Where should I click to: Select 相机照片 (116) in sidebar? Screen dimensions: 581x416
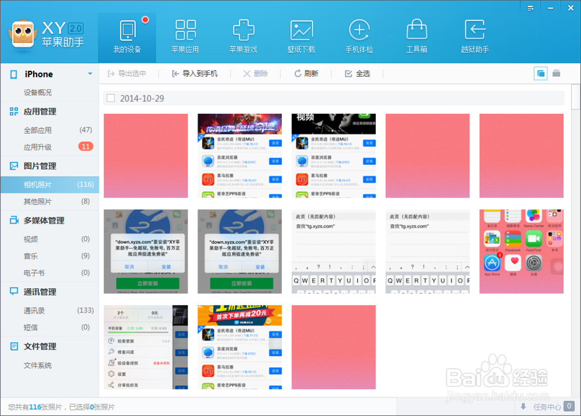49,185
